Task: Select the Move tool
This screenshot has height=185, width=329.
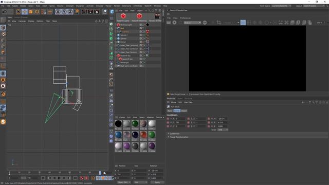Action: point(25,12)
